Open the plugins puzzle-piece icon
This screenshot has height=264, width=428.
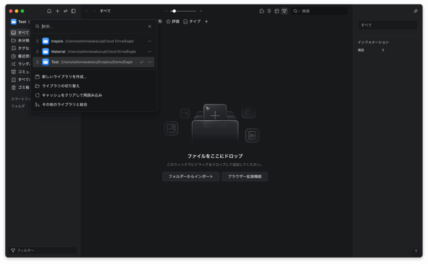click(262, 11)
